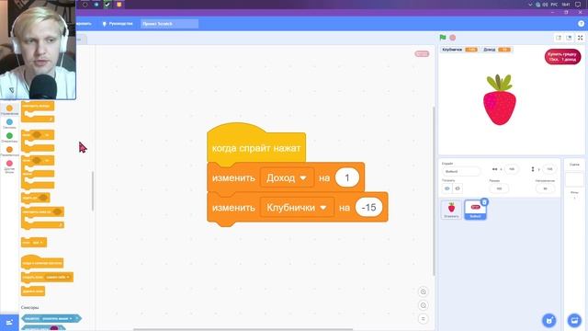Viewport: 588px width, 331px height.
Task: Open the dropdown in the stop block
Action: pos(38,243)
